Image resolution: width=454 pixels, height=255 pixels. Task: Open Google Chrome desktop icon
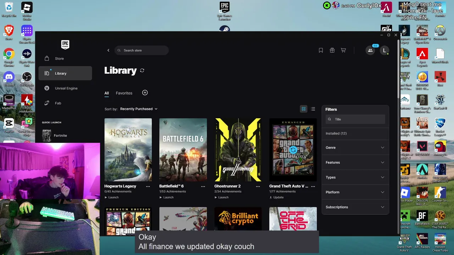pos(9,57)
